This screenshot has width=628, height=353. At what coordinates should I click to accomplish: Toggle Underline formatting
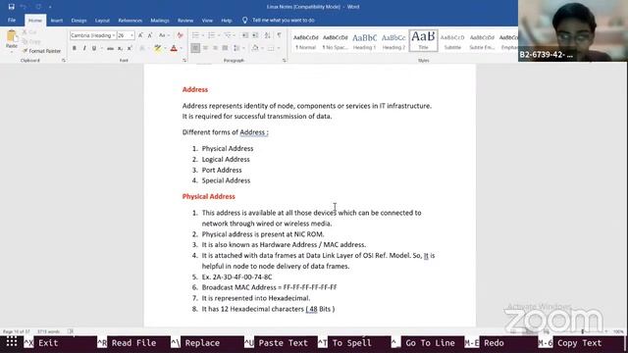click(94, 48)
